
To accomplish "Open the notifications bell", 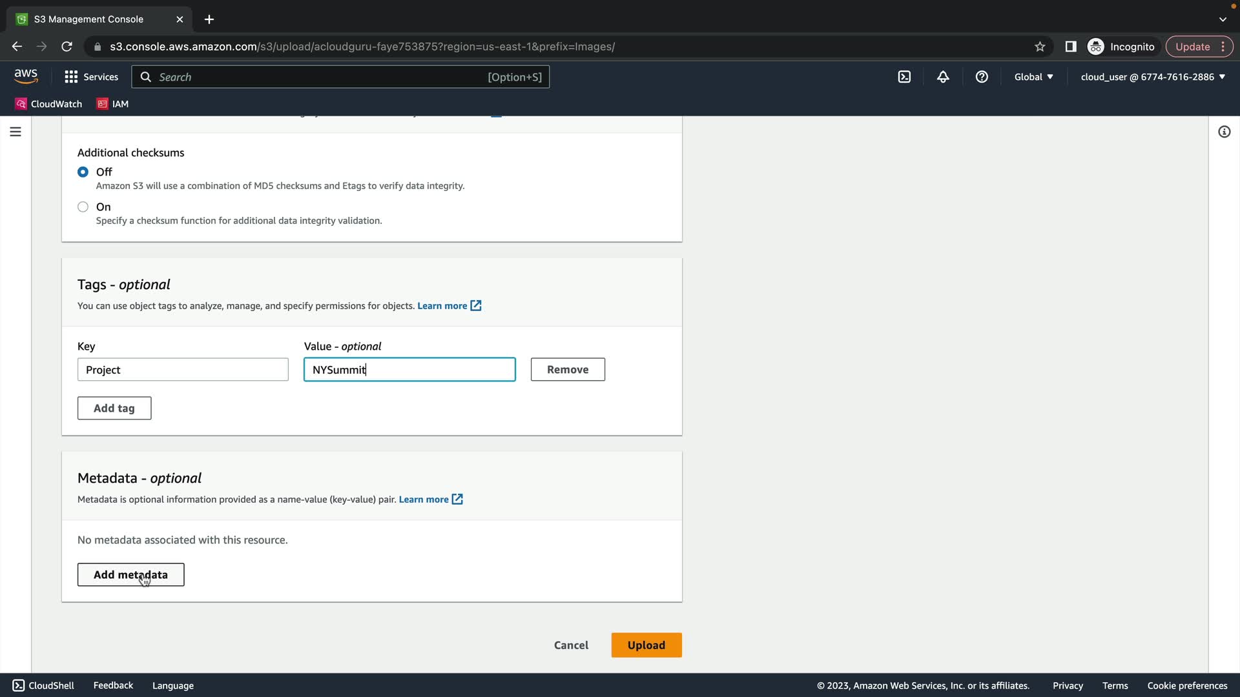I will pyautogui.click(x=943, y=77).
